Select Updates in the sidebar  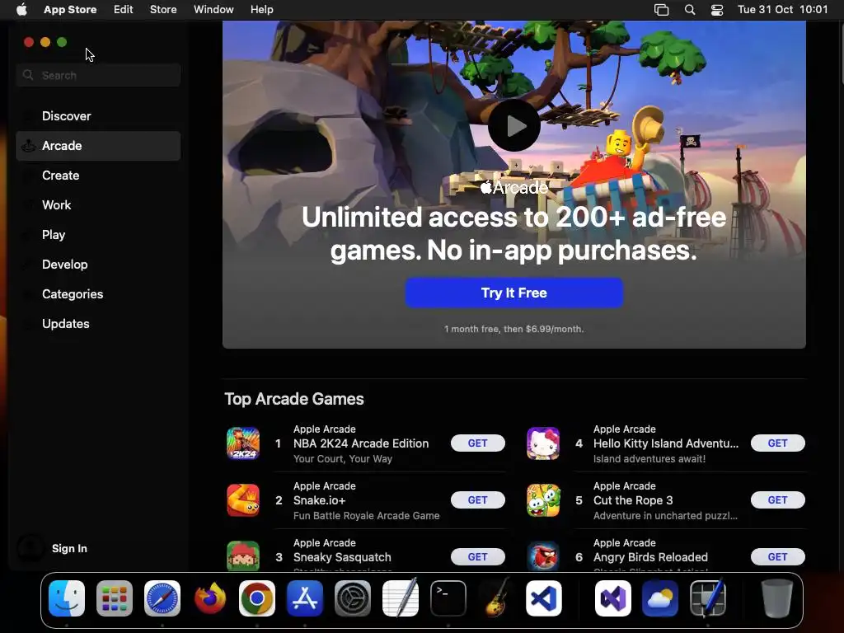[99, 323]
